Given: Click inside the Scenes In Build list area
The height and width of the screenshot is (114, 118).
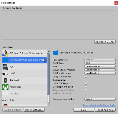Looking at the screenshot, I should (59, 25).
